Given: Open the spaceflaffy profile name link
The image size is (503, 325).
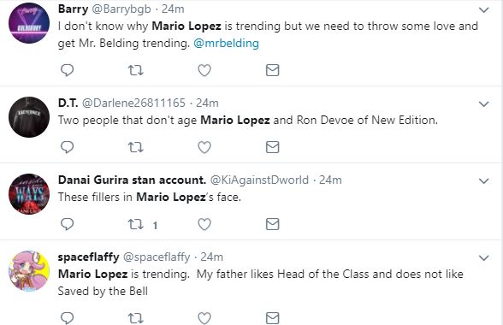Looking at the screenshot, I should [89, 257].
